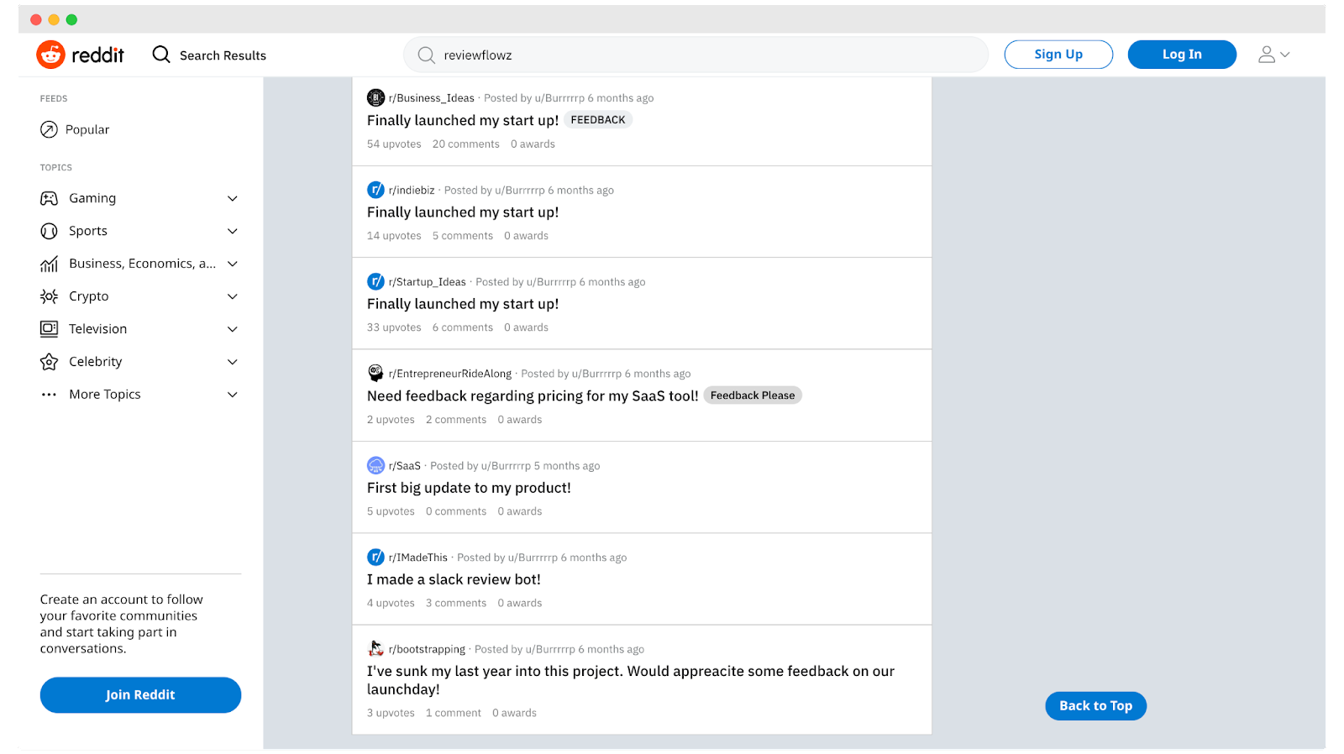Image resolution: width=1344 pixels, height=754 pixels.
Task: Click the Television icon
Action: (x=50, y=329)
